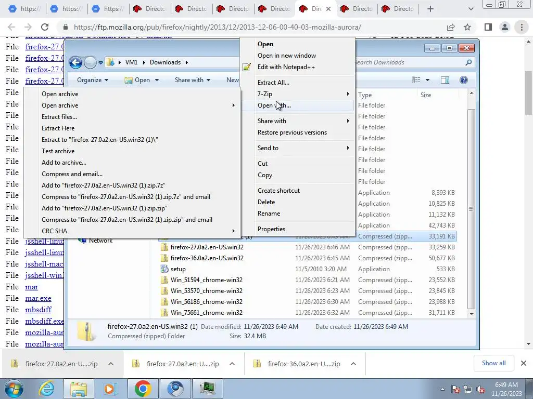Screen dimensions: 533x399
Task: Select Network in the navigation pane
Action: click(x=100, y=241)
